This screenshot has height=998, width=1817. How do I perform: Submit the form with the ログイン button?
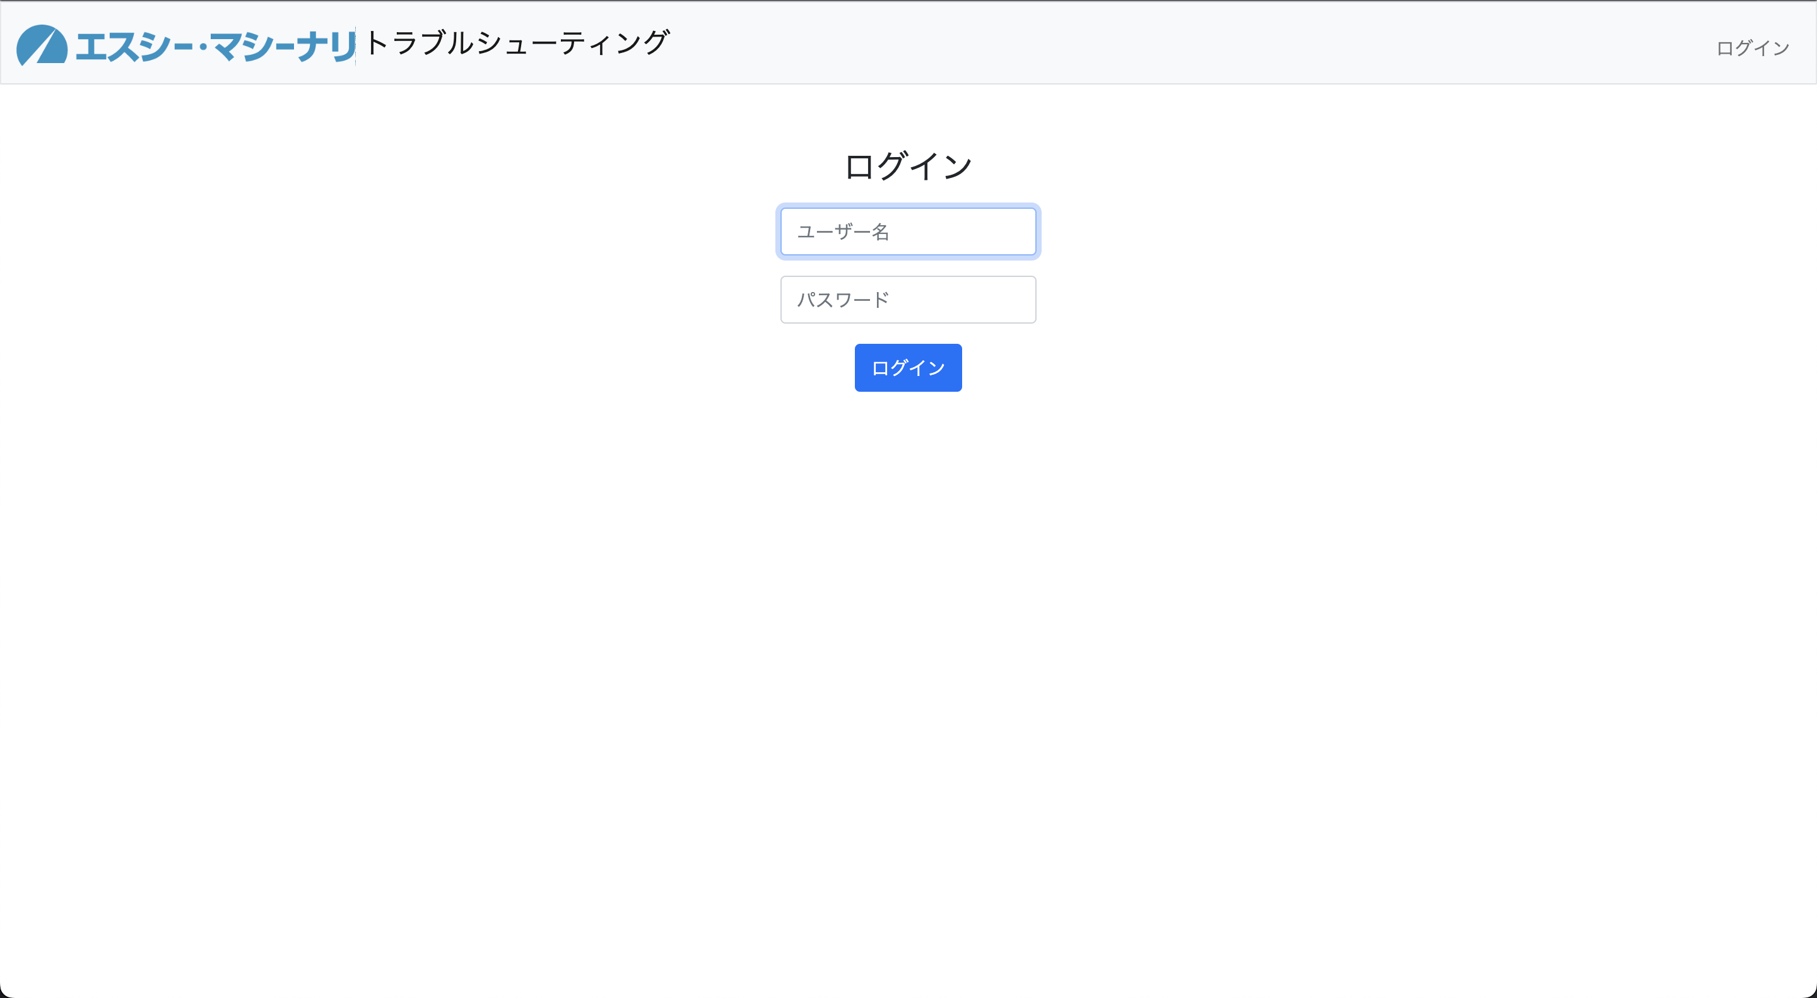[908, 367]
